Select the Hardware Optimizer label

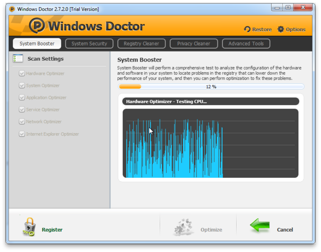45,74
